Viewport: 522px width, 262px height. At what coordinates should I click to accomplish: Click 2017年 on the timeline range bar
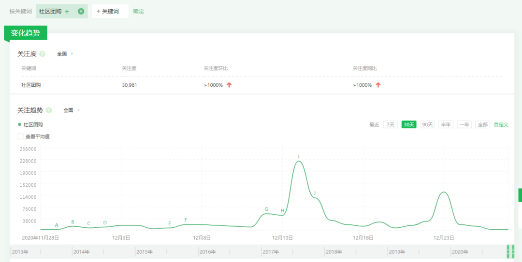tap(271, 252)
